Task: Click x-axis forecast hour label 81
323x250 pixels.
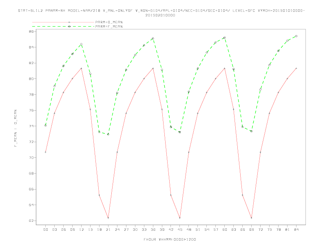Action: (288, 230)
